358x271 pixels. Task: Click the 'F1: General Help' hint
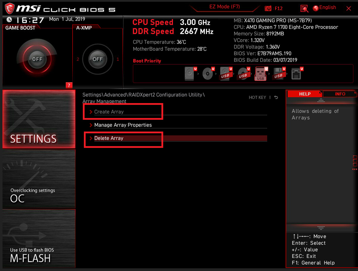pyautogui.click(x=313, y=263)
